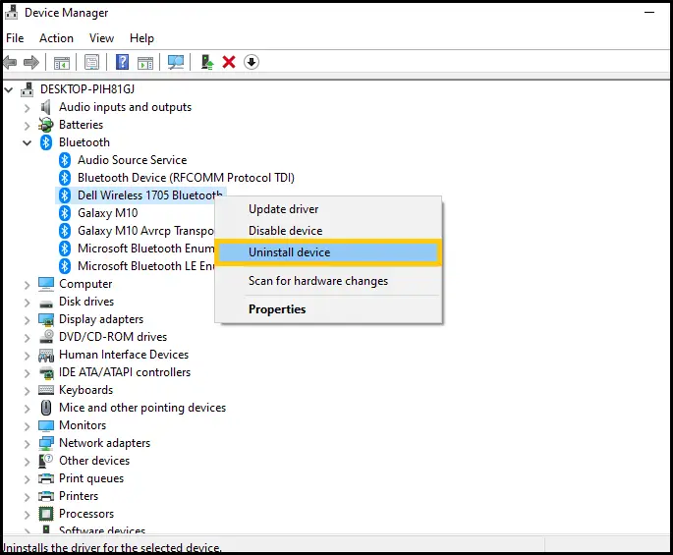673x555 pixels.
Task: Expand the Keyboards category chevron
Action: pos(28,391)
